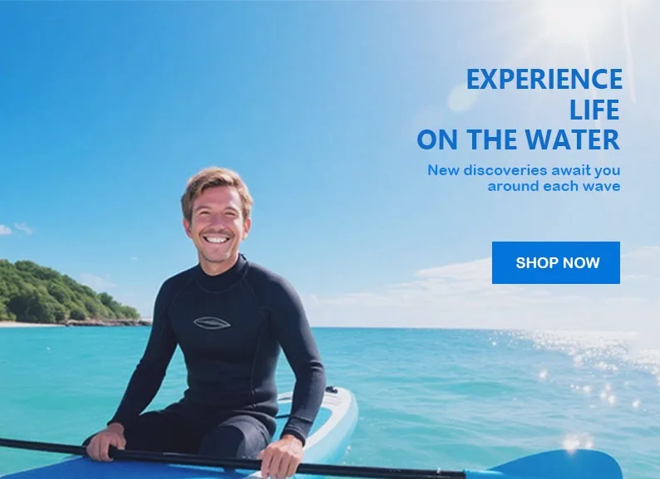The height and width of the screenshot is (479, 660).
Task: Select the round lens flare near the headline
Action: (461, 98)
